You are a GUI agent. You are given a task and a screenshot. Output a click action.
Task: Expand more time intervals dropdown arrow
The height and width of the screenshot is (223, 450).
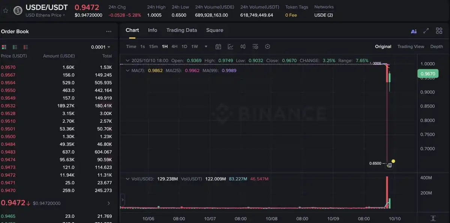(x=206, y=47)
